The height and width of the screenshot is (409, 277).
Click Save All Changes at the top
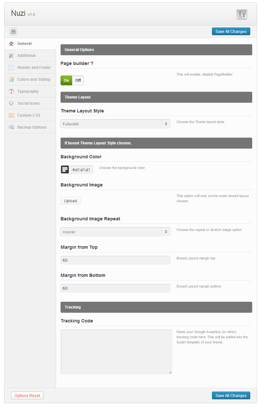[x=231, y=31]
